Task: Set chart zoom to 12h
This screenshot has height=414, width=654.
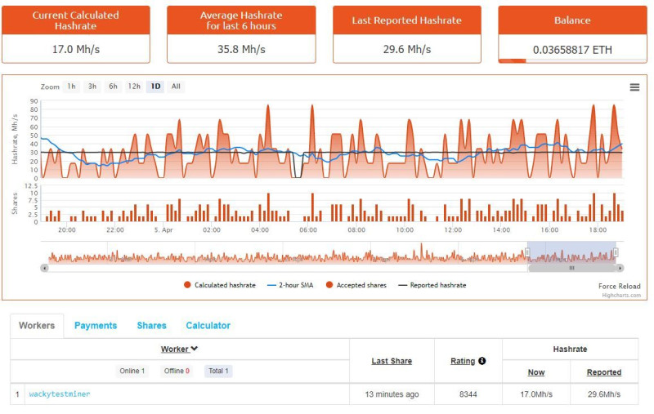Action: (134, 87)
